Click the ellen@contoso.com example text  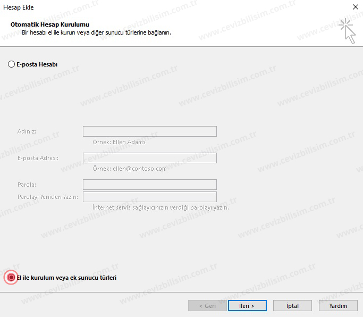129,169
